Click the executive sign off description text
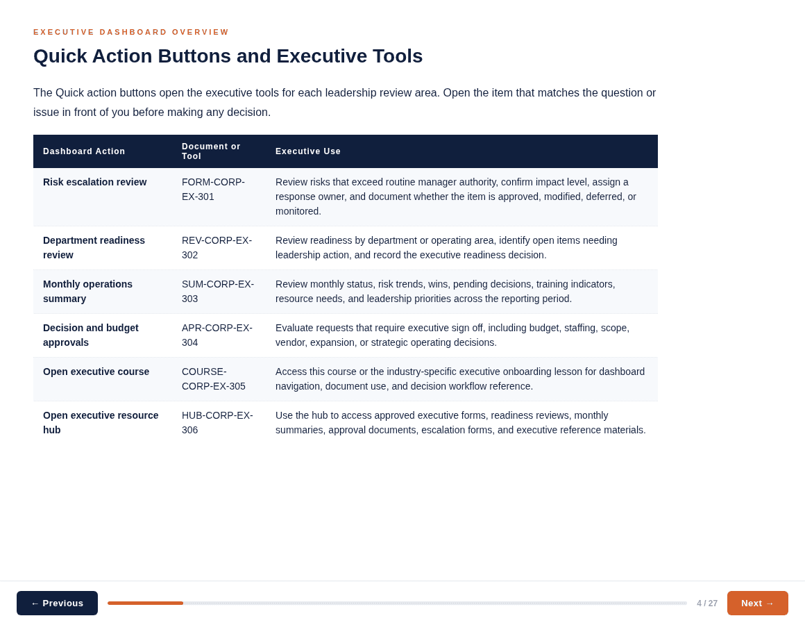This screenshot has width=805, height=625. pos(452,335)
